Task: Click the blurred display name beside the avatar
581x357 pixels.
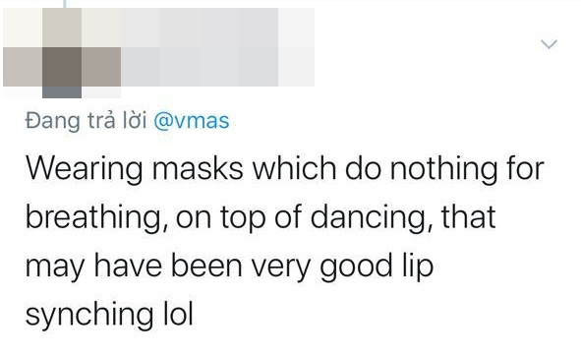Action: [x=218, y=47]
